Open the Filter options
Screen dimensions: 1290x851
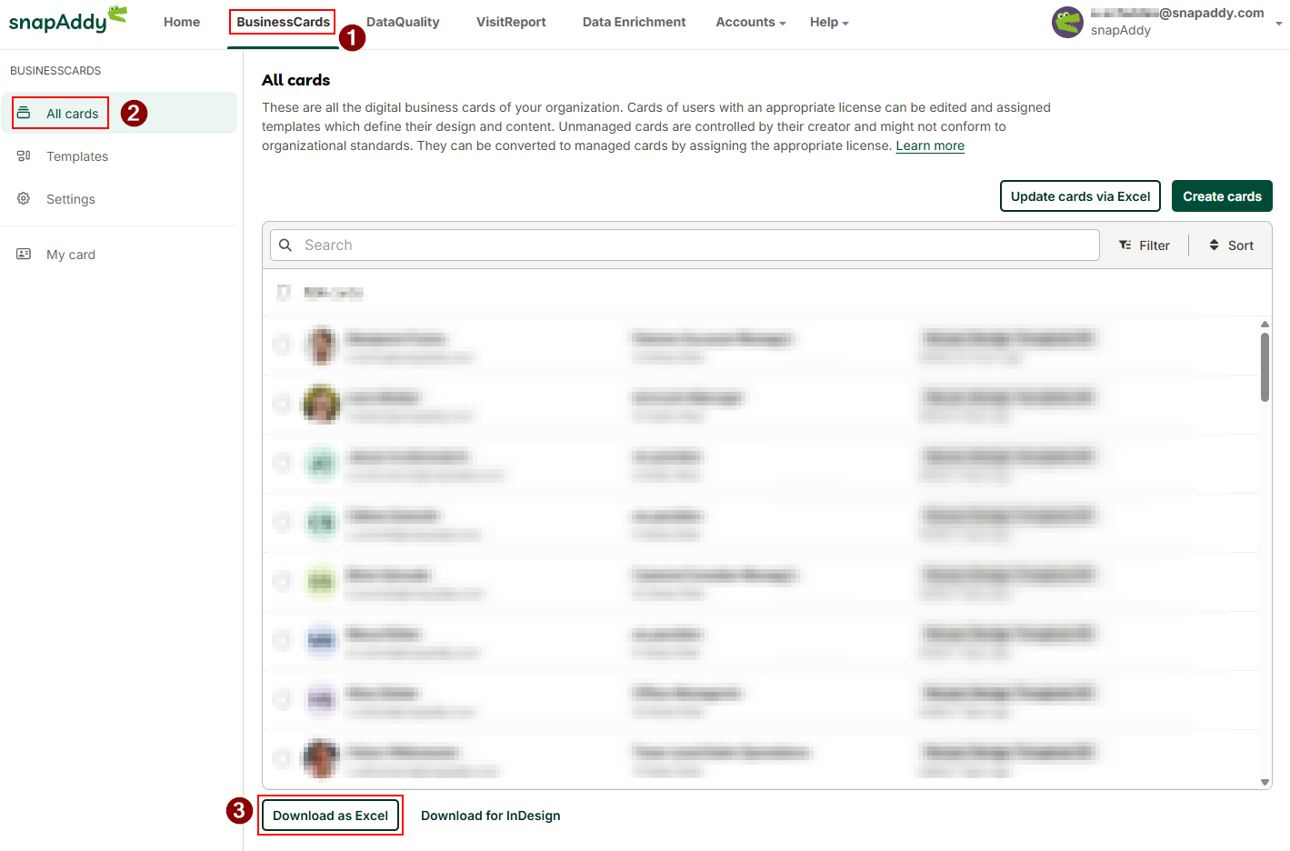pos(1145,245)
